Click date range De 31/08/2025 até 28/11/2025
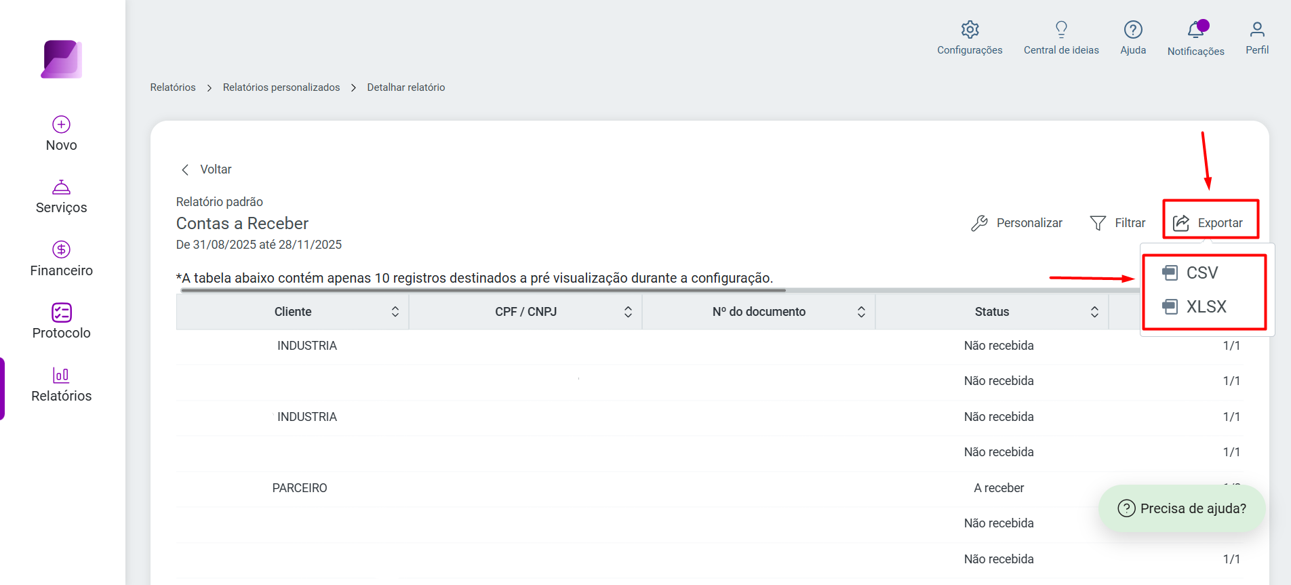Image resolution: width=1291 pixels, height=585 pixels. click(x=259, y=245)
